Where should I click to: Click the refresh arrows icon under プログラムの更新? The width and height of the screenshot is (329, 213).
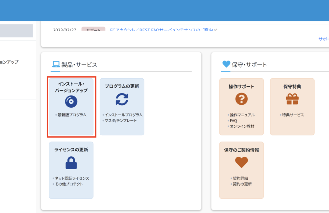[x=122, y=99]
